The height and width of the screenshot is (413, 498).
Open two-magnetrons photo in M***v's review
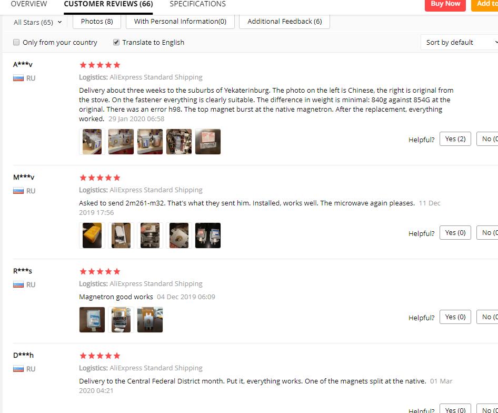tap(208, 235)
